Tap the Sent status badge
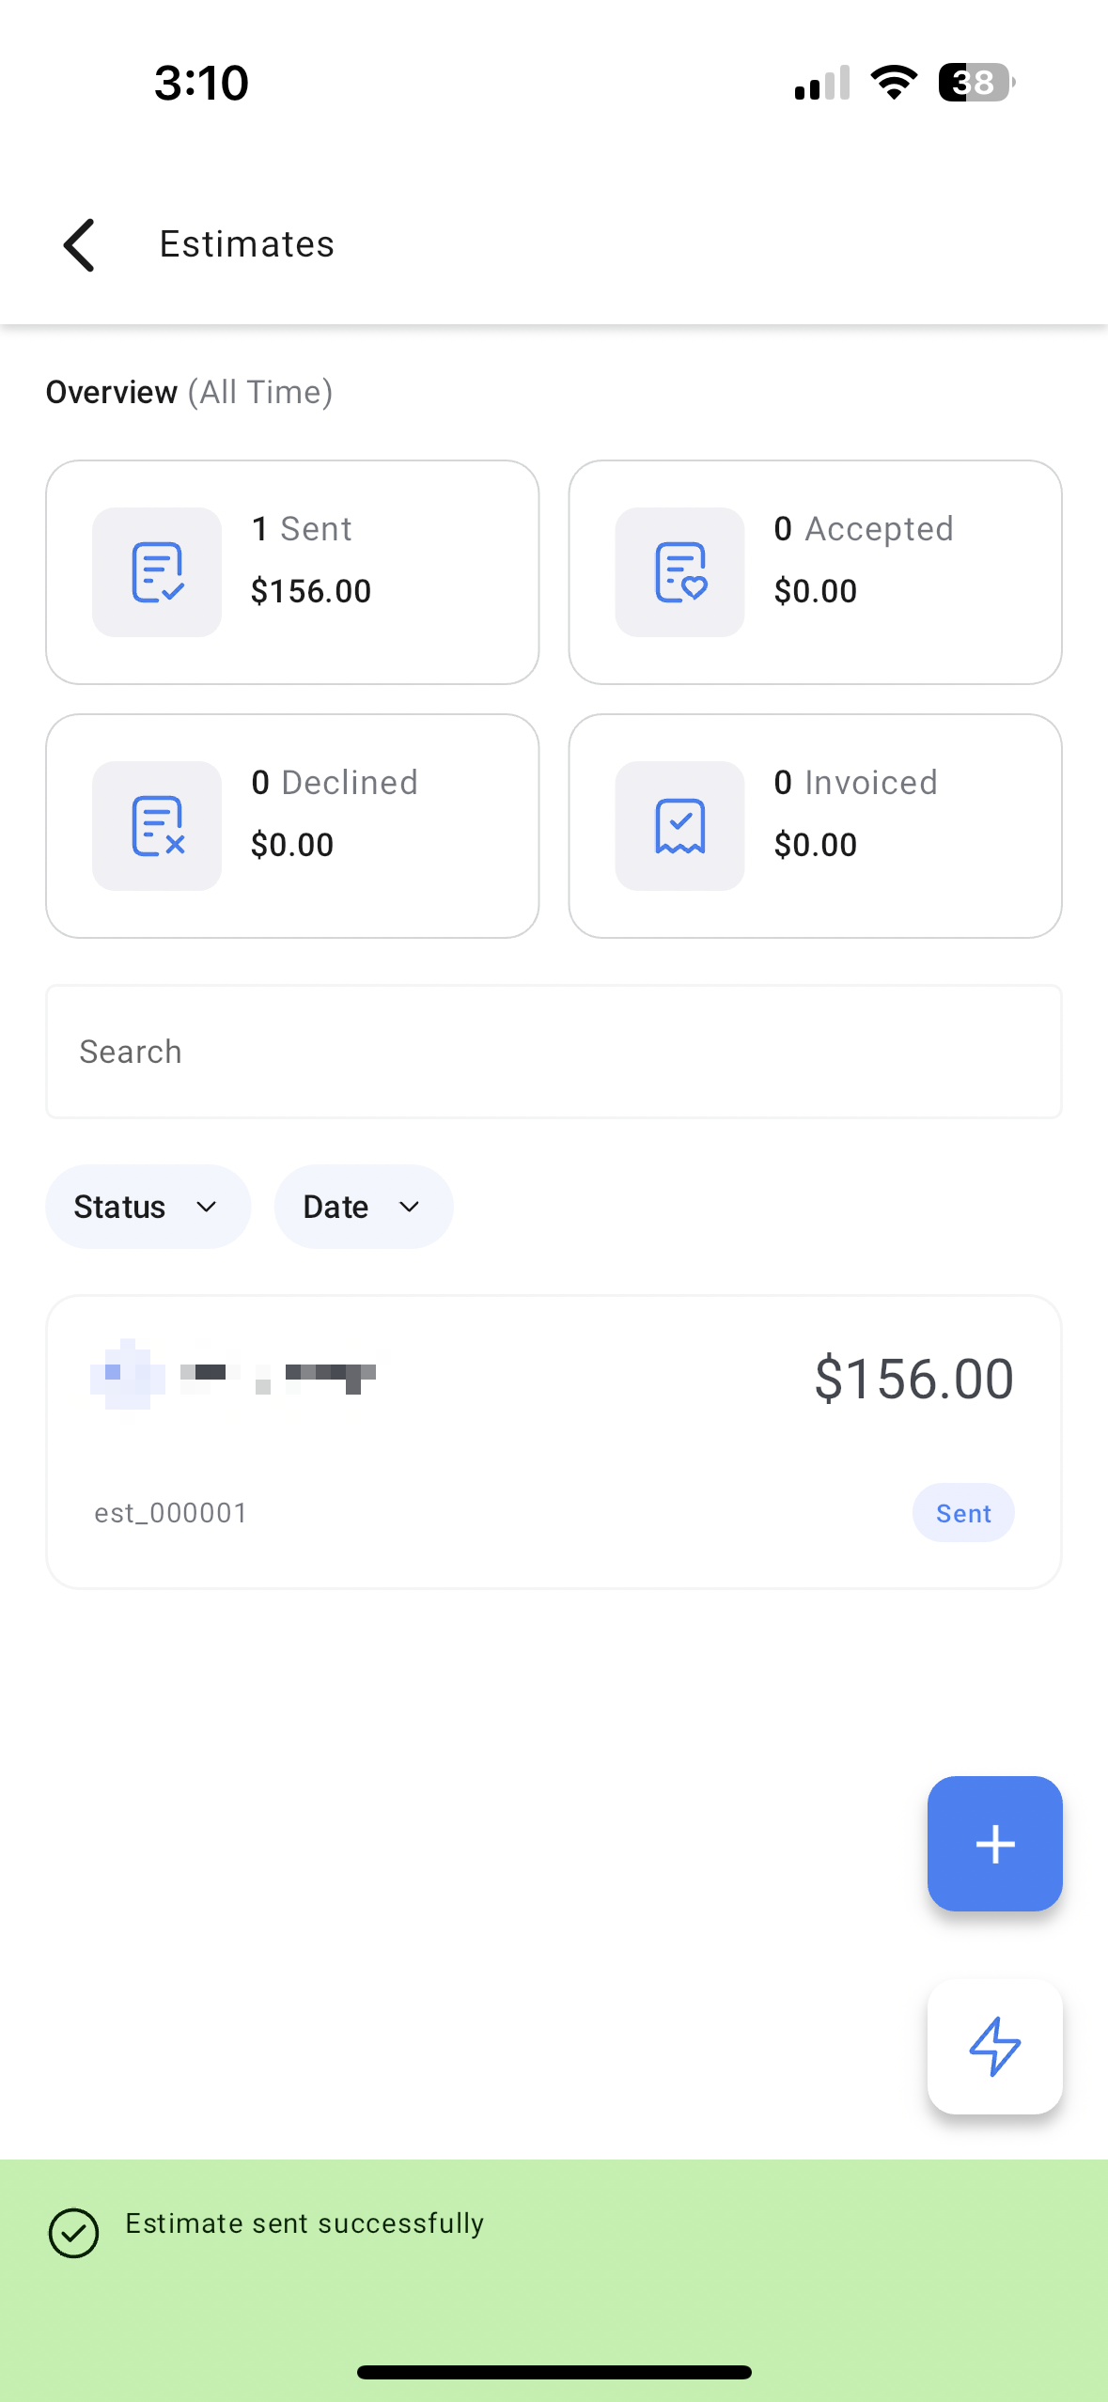Screen dimensions: 1108x2402 coord(962,1513)
